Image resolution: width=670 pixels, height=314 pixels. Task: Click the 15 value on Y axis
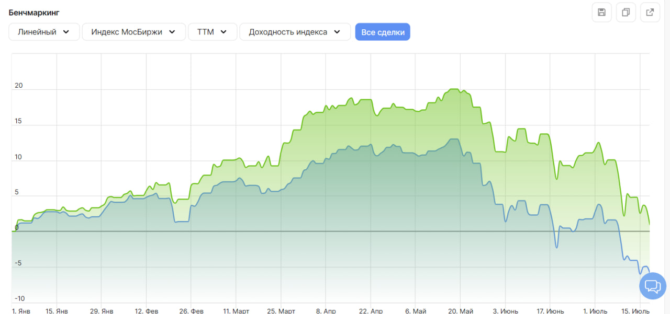click(x=19, y=121)
